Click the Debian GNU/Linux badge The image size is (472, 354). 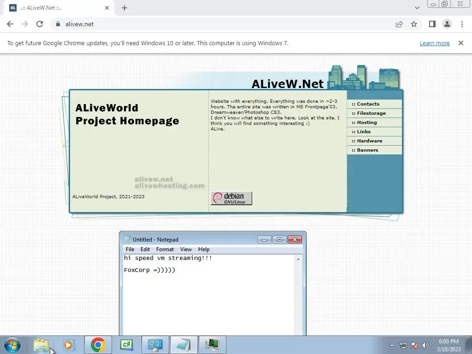tap(231, 198)
